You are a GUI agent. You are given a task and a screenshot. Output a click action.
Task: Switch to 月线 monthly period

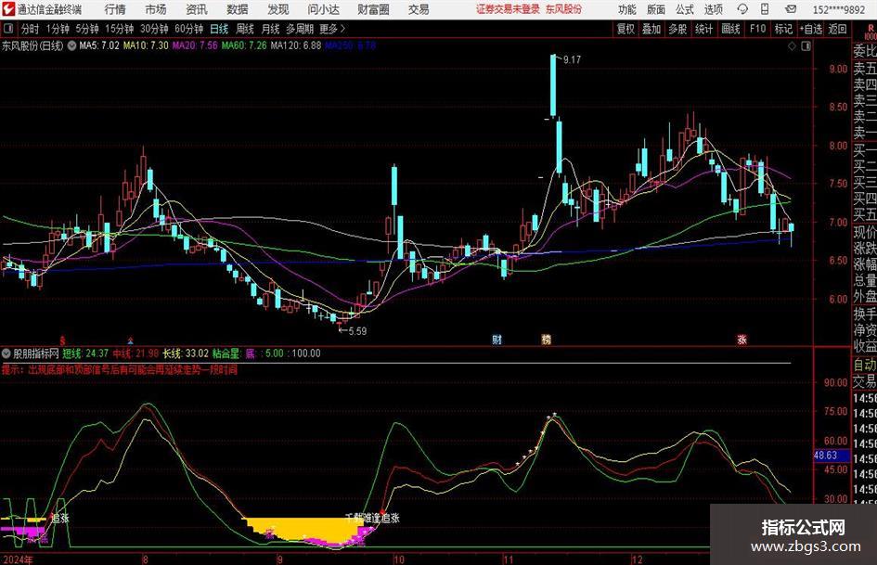click(x=270, y=29)
